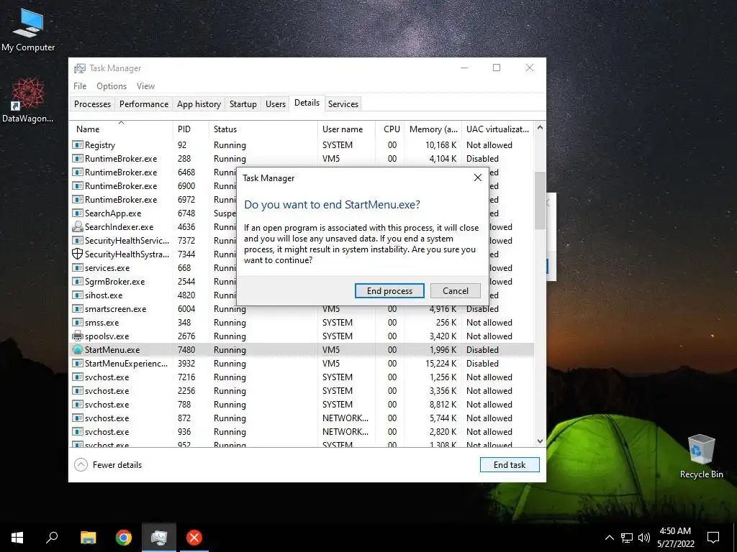Select RuntimeBroker.exe with PID 288
Image resolution: width=737 pixels, height=552 pixels.
click(302, 159)
